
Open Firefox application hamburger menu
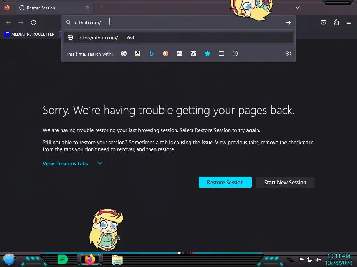point(349,22)
